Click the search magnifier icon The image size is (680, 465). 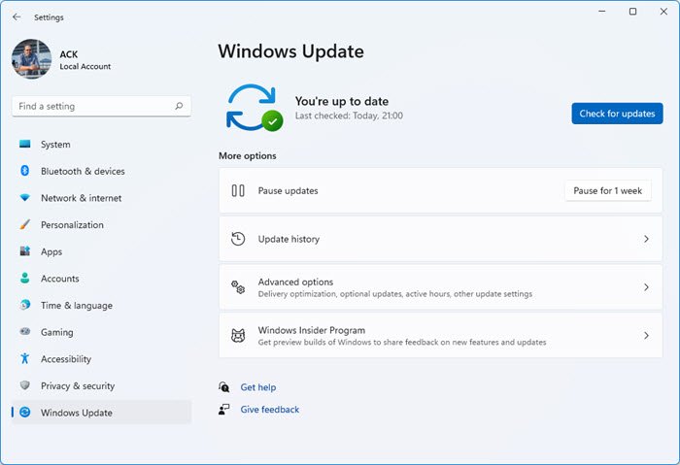tap(179, 106)
